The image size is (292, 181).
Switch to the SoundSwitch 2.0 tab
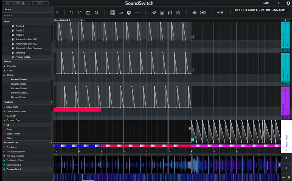click(62, 20)
